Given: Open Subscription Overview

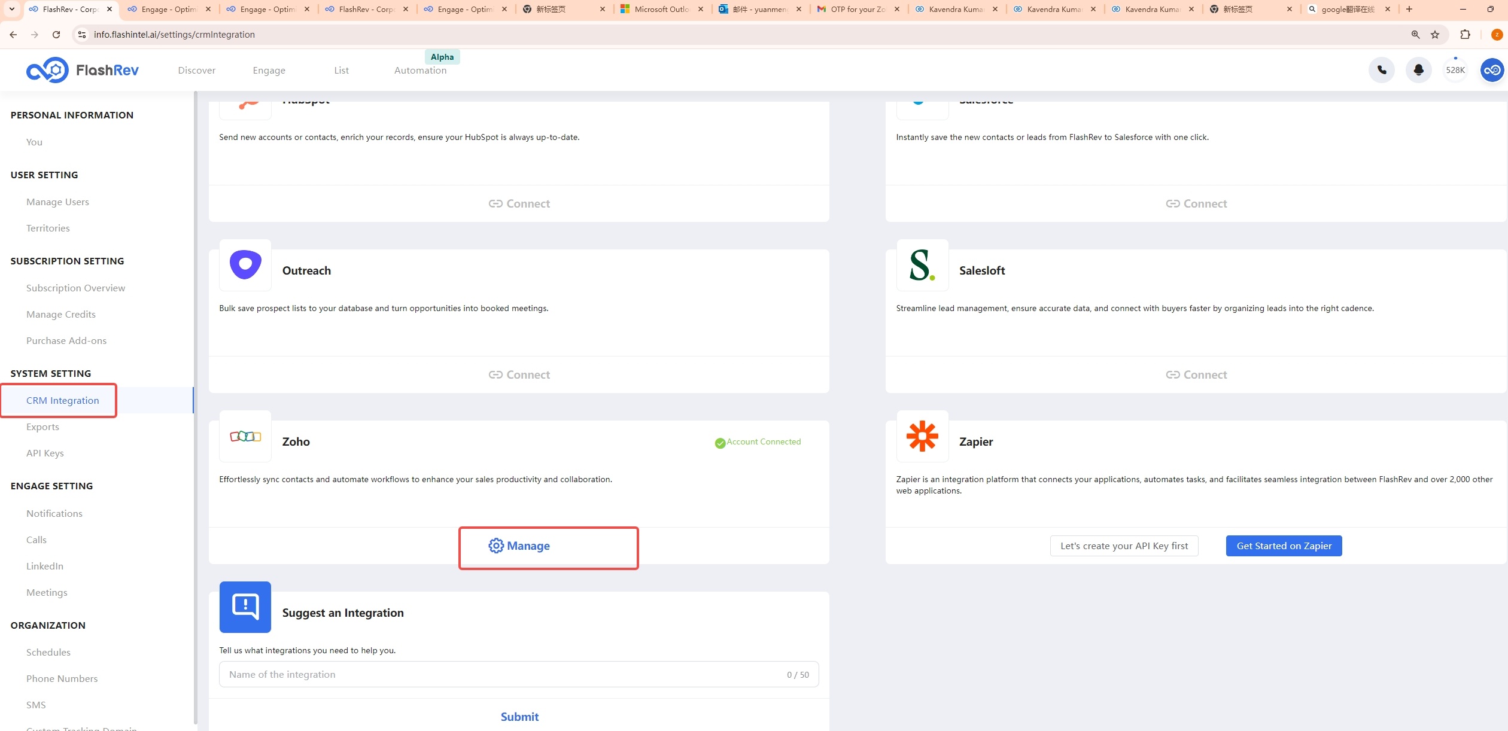Looking at the screenshot, I should [75, 288].
